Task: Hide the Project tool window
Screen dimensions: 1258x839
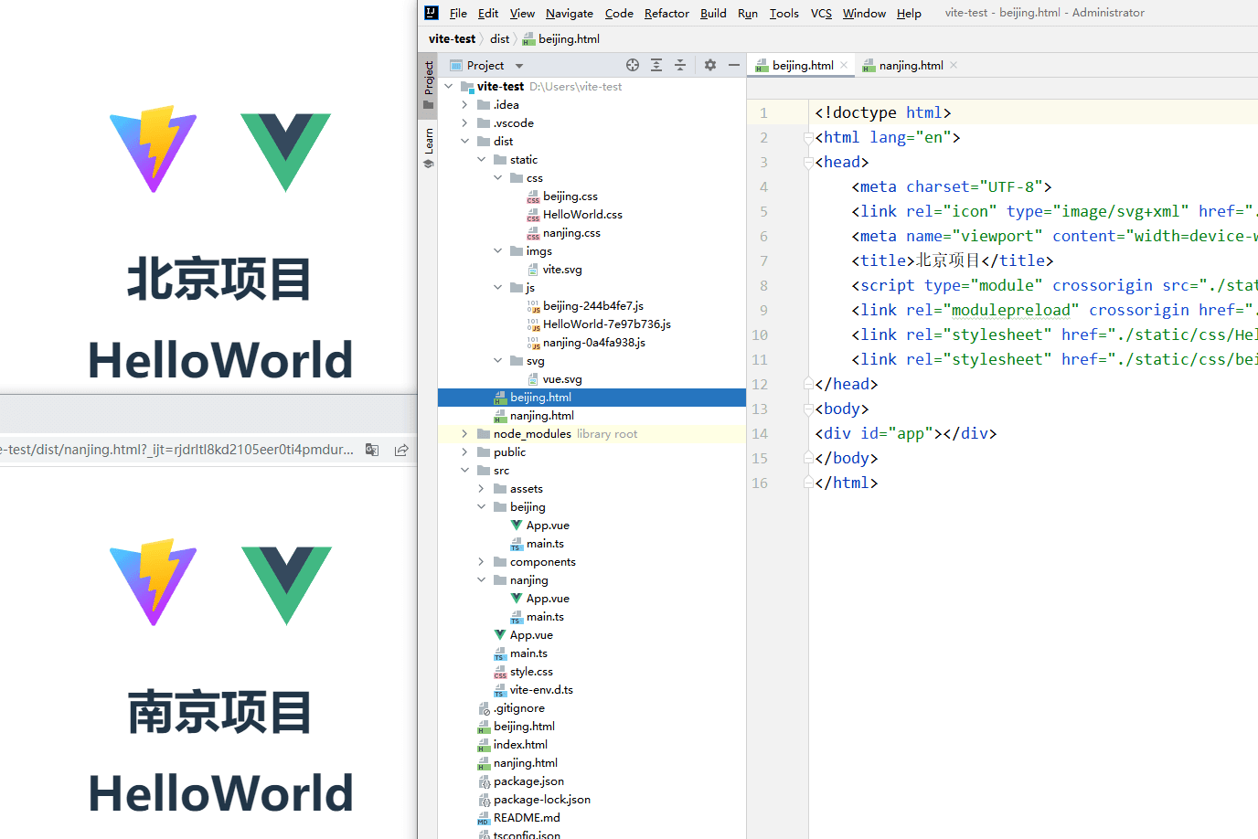Action: coord(733,65)
